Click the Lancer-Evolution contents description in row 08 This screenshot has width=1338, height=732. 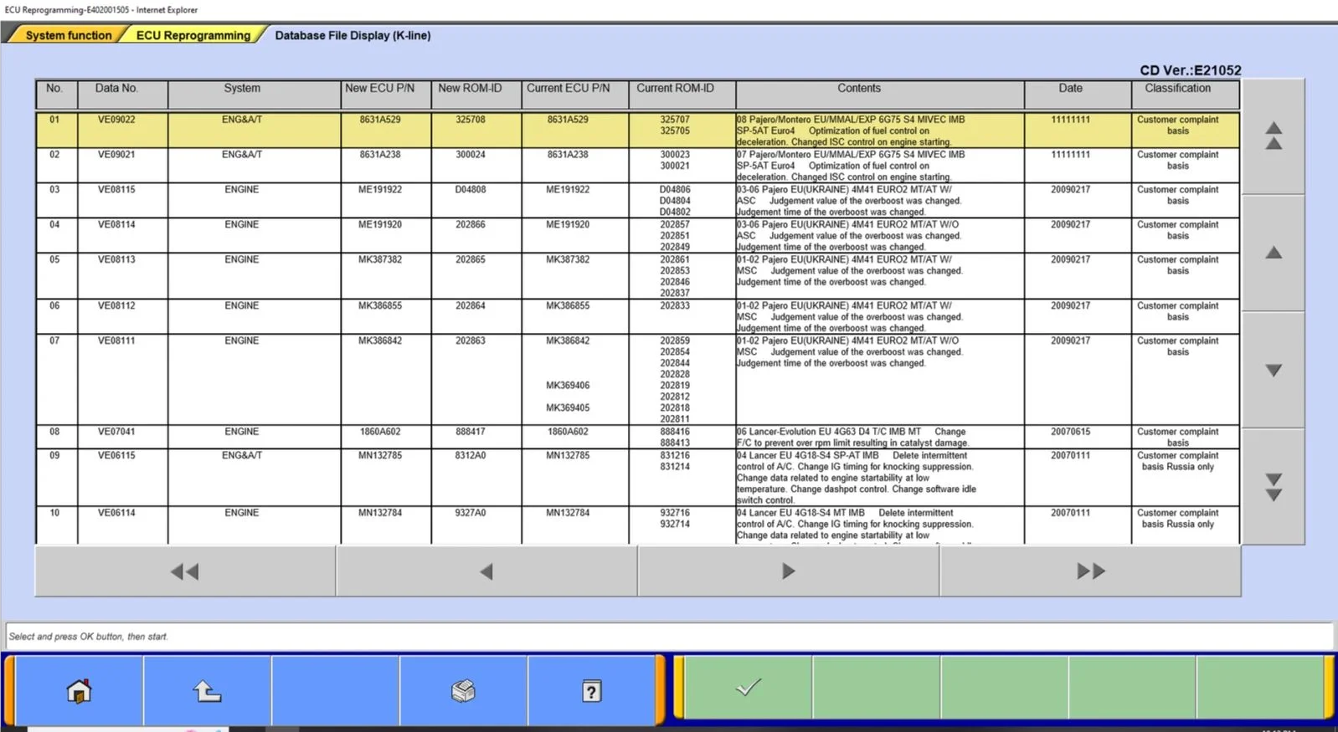[852, 438]
